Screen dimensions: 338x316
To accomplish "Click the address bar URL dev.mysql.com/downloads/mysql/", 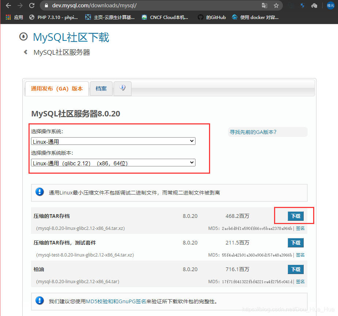I will (x=94, y=5).
